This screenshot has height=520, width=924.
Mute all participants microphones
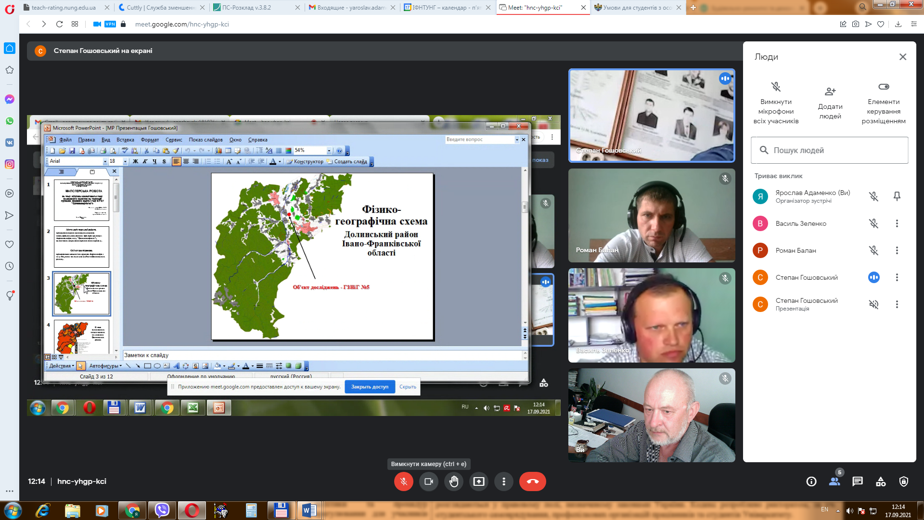776,103
